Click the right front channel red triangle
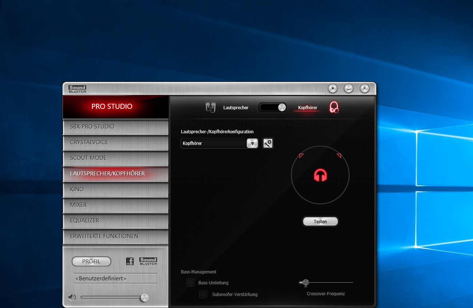473x308 pixels. (339, 155)
